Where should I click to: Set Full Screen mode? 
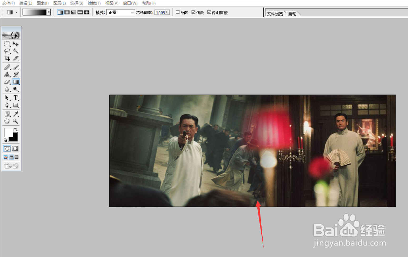[x=17, y=157]
